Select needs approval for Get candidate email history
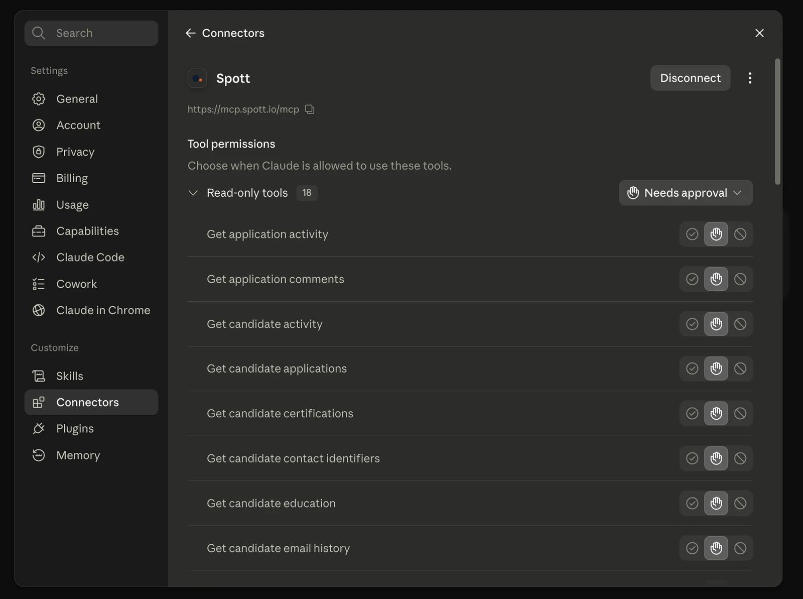The height and width of the screenshot is (599, 803). [716, 548]
